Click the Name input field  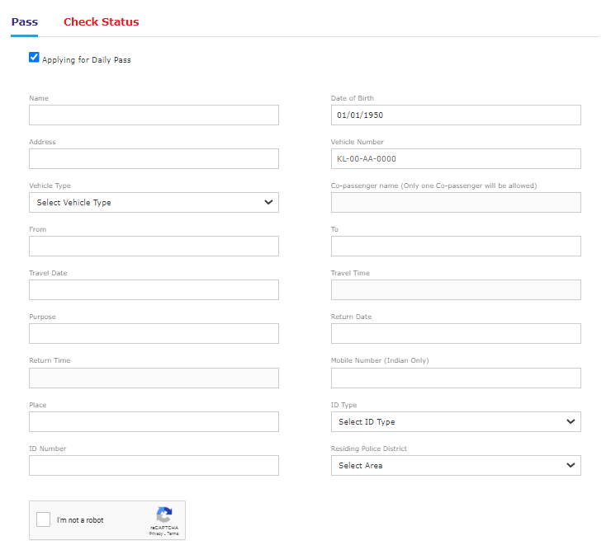tap(154, 115)
